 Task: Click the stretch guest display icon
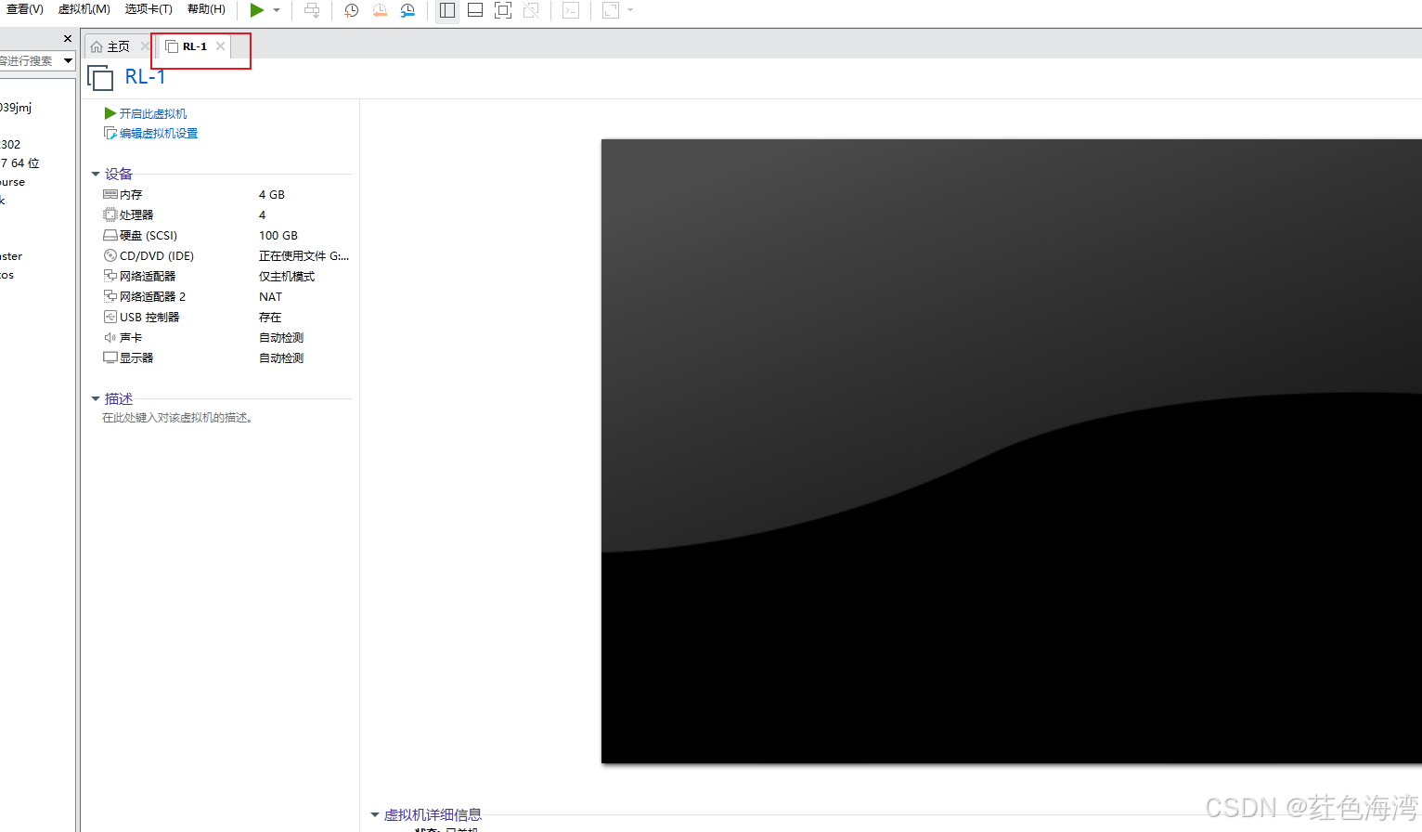pyautogui.click(x=610, y=10)
